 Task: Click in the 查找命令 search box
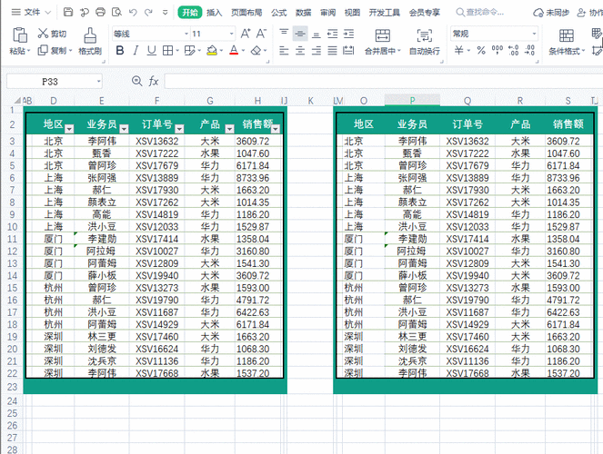coord(480,13)
